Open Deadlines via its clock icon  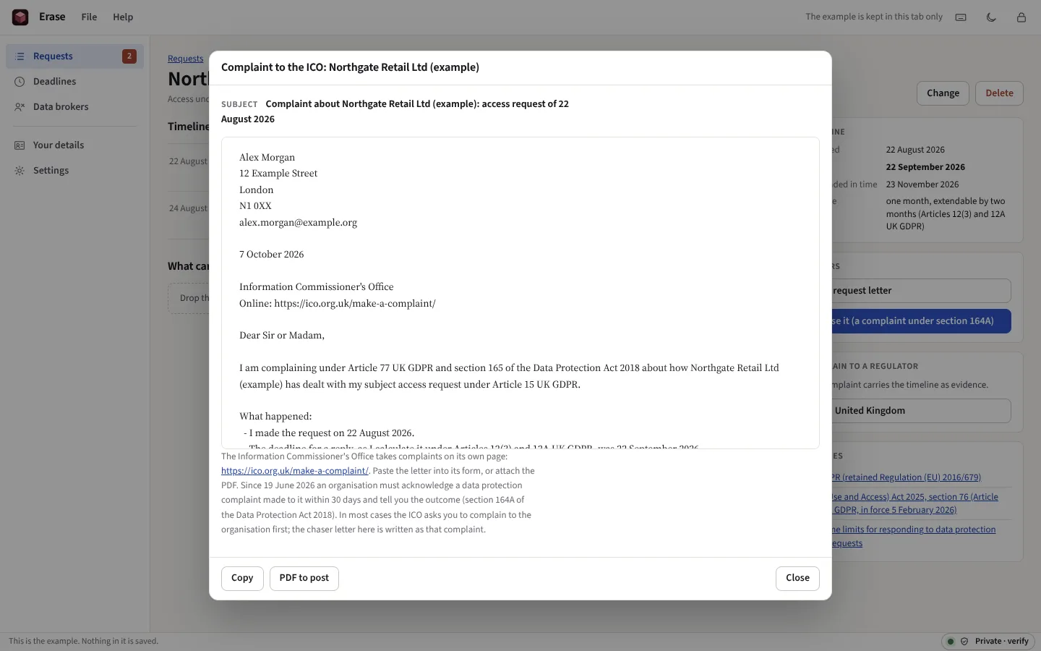click(20, 82)
